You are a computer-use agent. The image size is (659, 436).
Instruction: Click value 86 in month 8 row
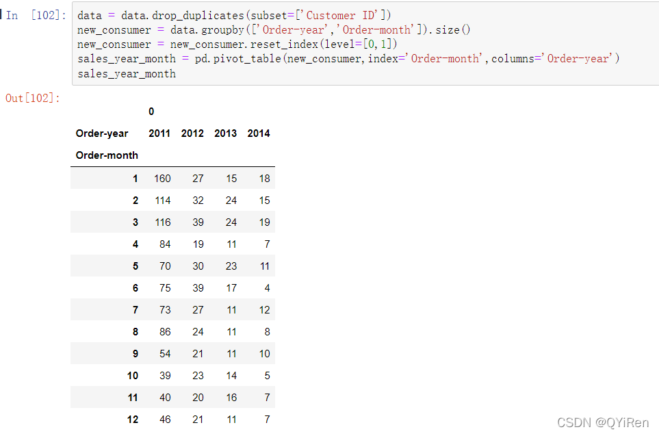(x=165, y=332)
